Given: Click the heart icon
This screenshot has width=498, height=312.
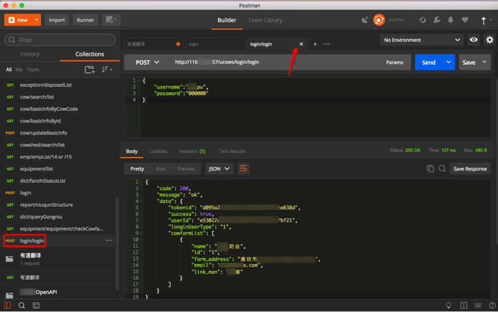Looking at the screenshot, I should point(465,20).
